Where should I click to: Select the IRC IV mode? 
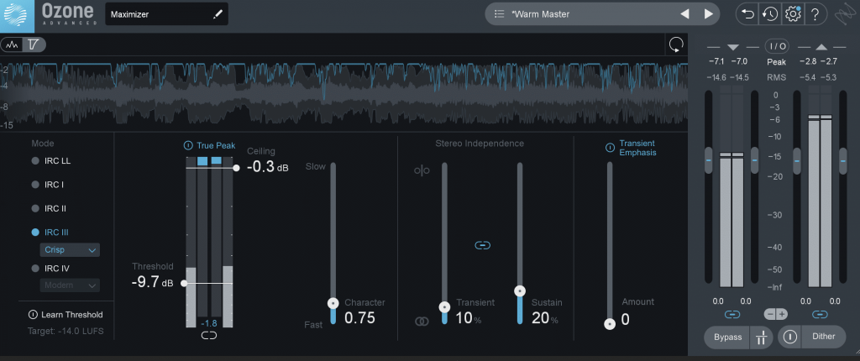[x=50, y=269]
